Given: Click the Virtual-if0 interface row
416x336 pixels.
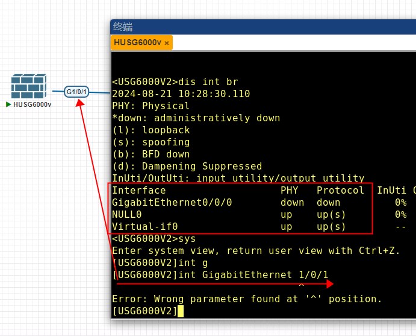Looking at the screenshot, I should [x=259, y=226].
